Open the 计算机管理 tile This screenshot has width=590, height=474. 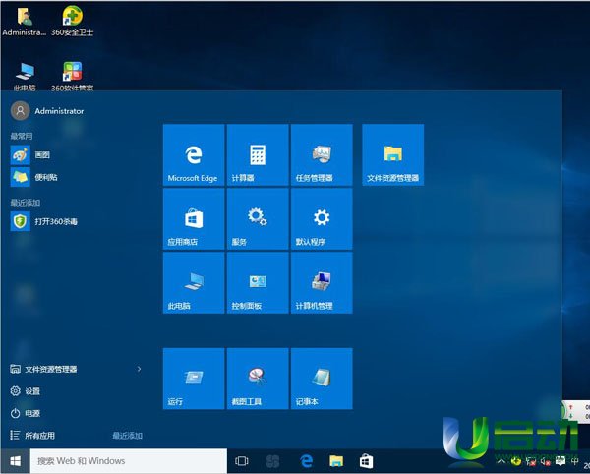322,282
